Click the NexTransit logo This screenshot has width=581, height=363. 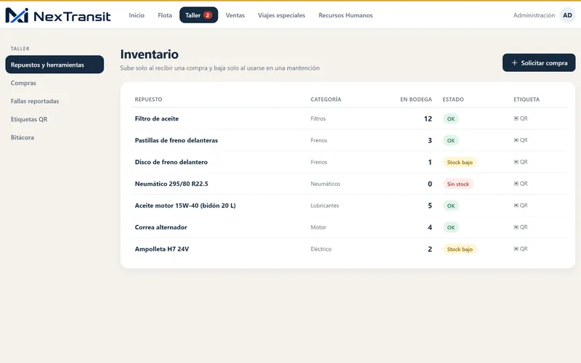coord(58,15)
